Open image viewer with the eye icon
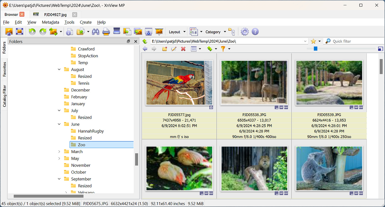This screenshot has height=207, width=385. pyautogui.click(x=9, y=32)
